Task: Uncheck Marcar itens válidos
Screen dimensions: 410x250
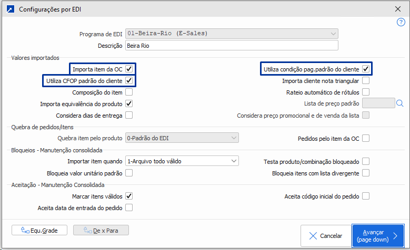Action: [129, 196]
